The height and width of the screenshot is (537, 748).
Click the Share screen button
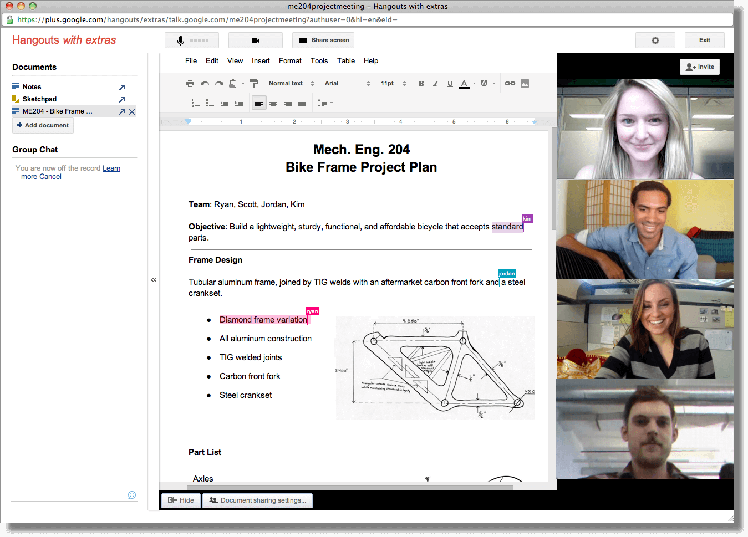click(323, 40)
